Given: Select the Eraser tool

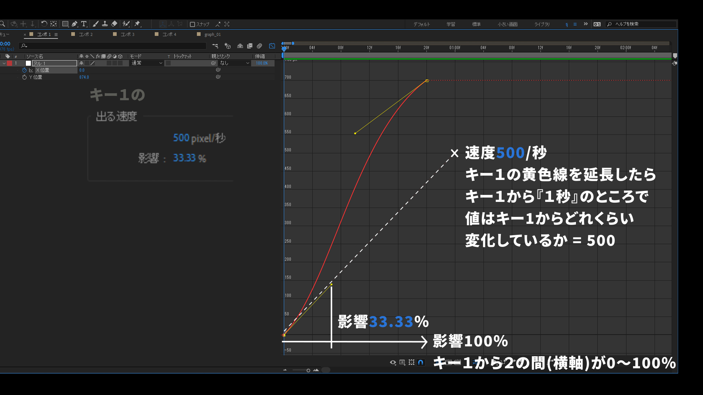Looking at the screenshot, I should pyautogui.click(x=114, y=24).
